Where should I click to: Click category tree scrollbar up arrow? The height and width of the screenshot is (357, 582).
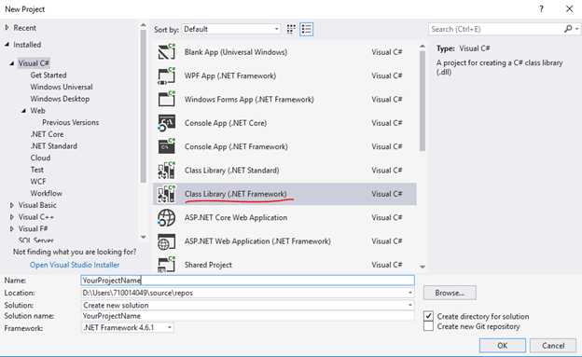point(144,25)
